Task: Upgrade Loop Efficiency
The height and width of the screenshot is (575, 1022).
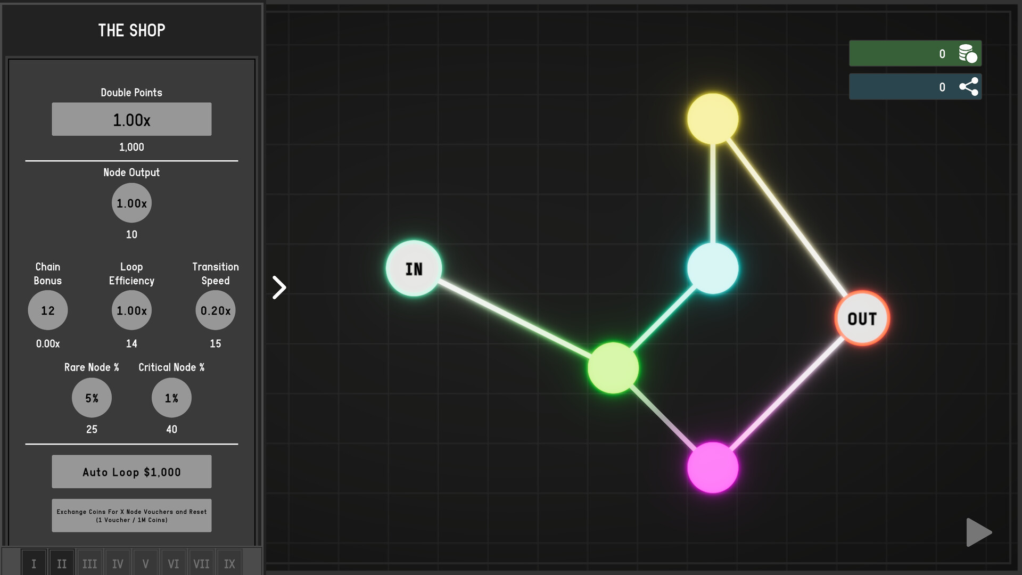Action: click(131, 310)
